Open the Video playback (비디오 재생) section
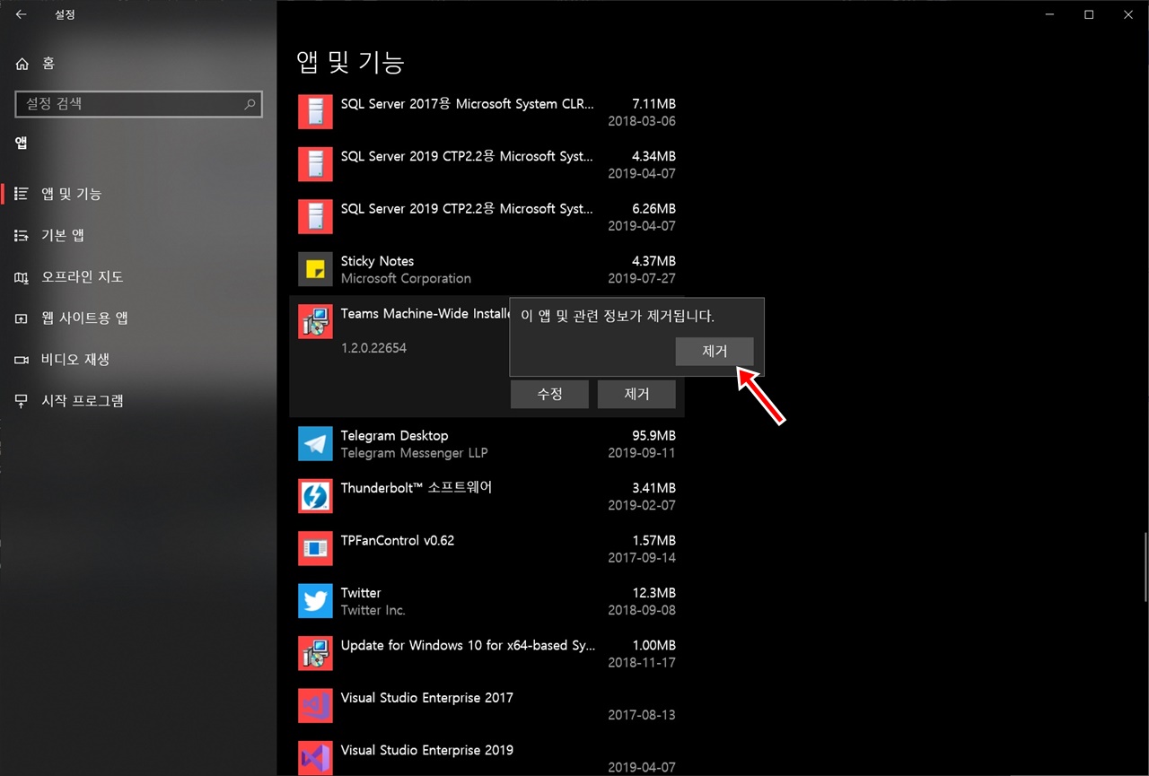 pyautogui.click(x=138, y=359)
